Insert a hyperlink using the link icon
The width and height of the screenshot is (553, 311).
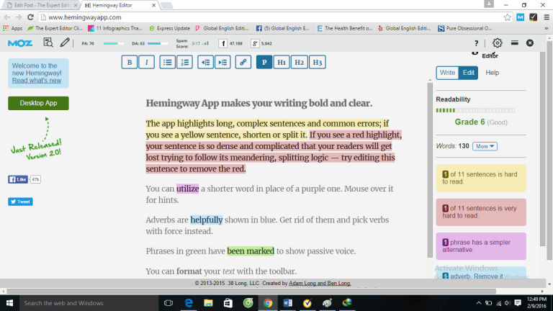click(243, 63)
